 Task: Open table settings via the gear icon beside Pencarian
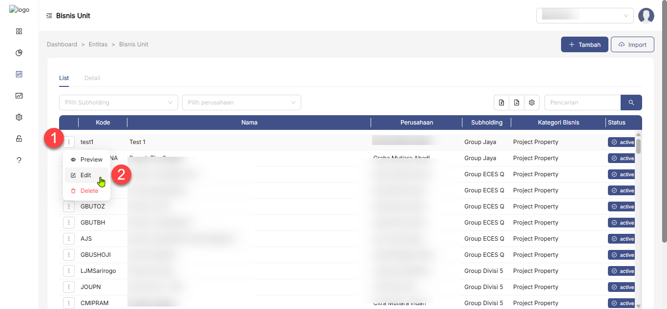(532, 103)
